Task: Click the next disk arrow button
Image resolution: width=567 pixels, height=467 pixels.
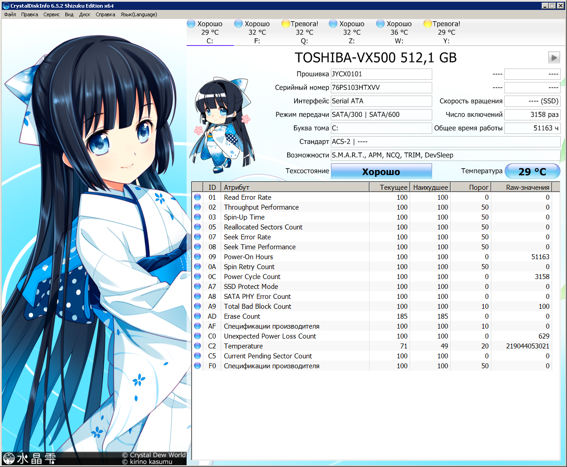Action: coord(554,57)
